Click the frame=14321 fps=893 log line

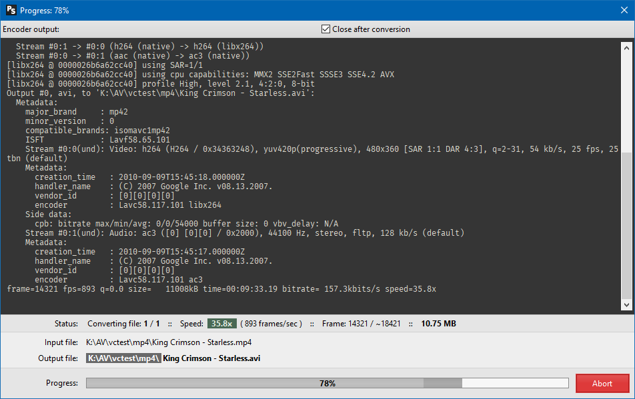pyautogui.click(x=221, y=289)
